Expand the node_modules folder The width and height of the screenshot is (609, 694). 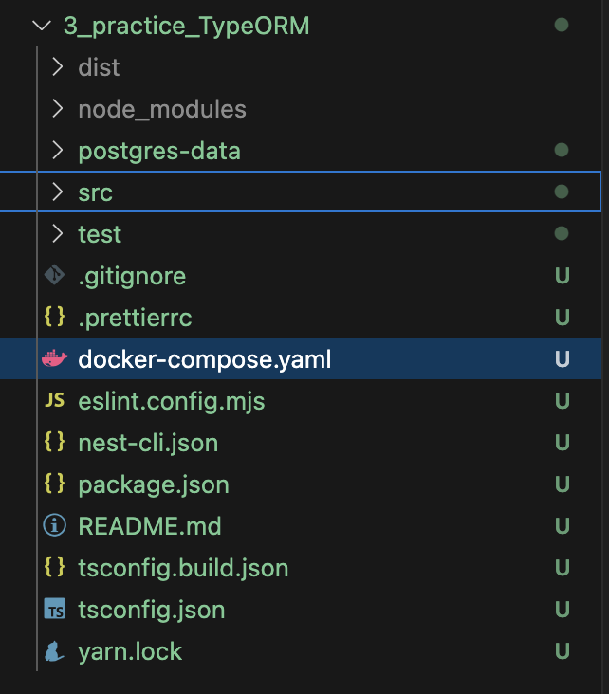57,109
